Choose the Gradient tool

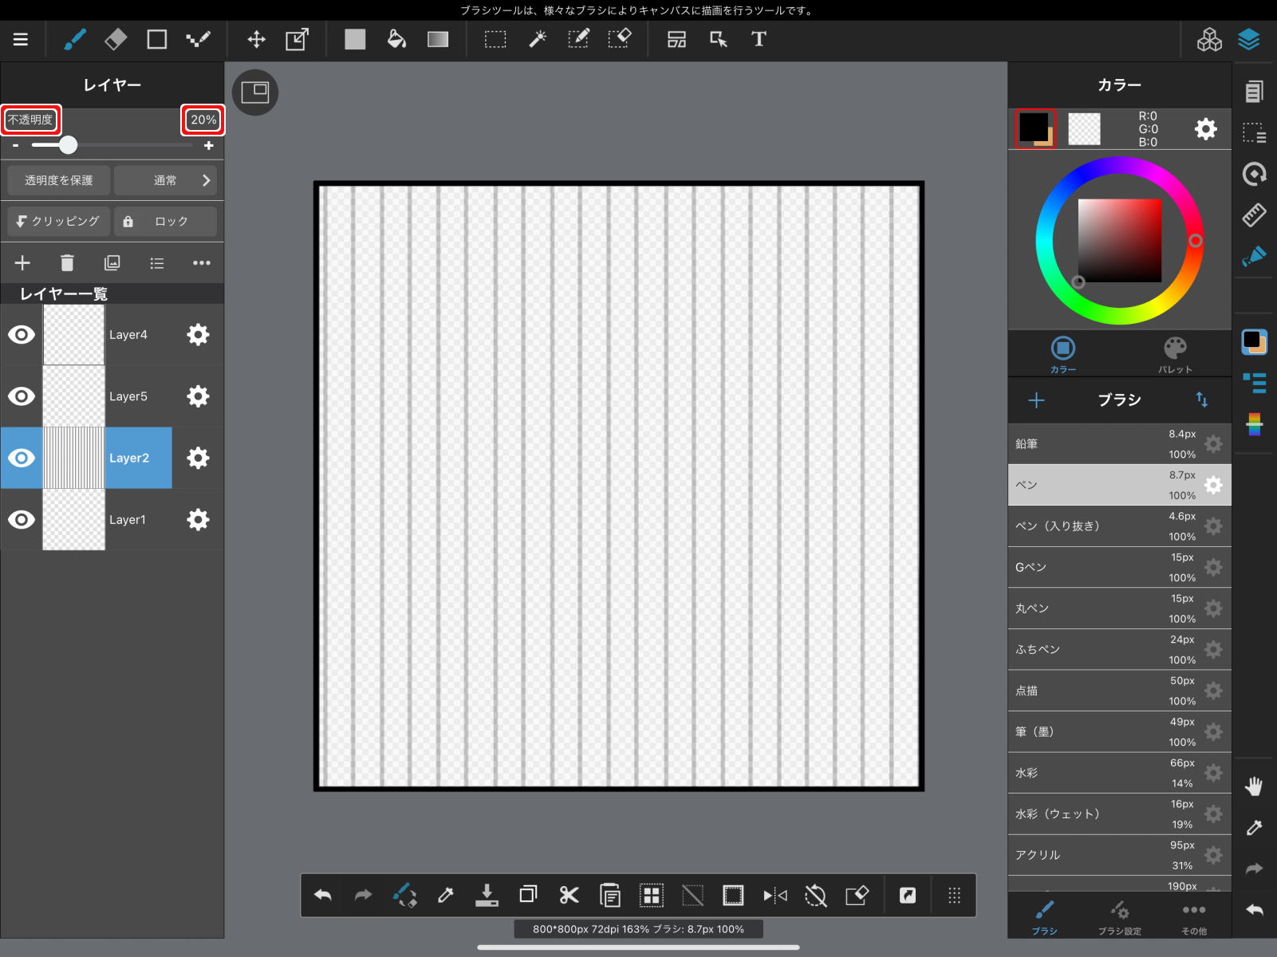(x=438, y=39)
